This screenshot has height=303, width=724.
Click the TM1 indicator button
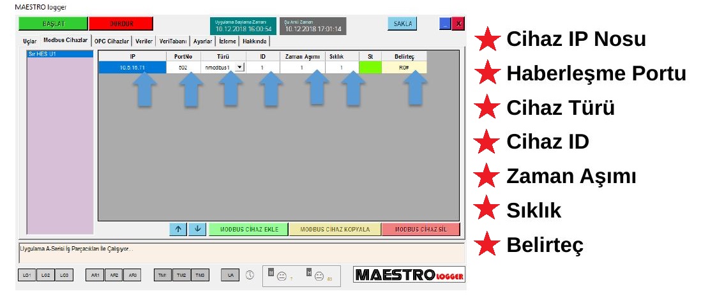163,276
